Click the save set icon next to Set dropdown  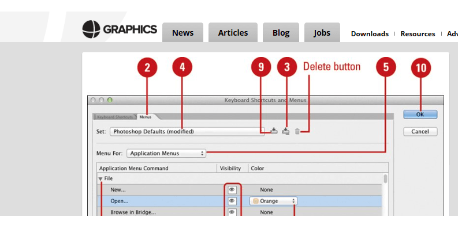(274, 131)
